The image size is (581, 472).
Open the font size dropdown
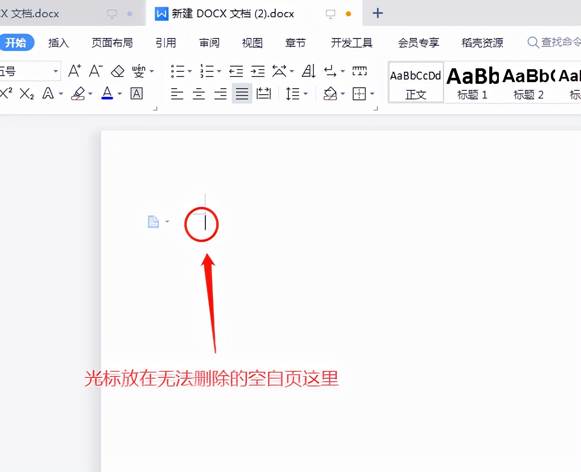[x=56, y=71]
